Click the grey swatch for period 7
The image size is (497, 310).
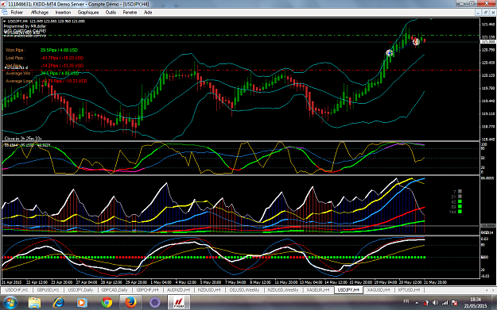pyautogui.click(x=460, y=191)
